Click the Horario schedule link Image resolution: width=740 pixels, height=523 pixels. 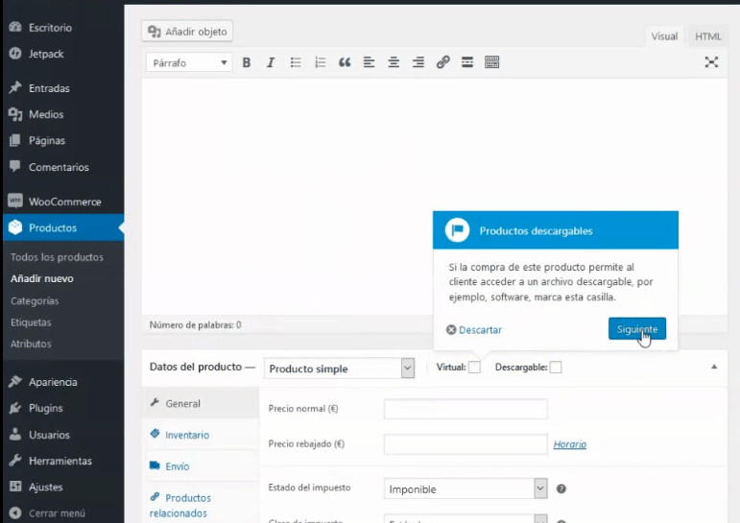tap(569, 444)
